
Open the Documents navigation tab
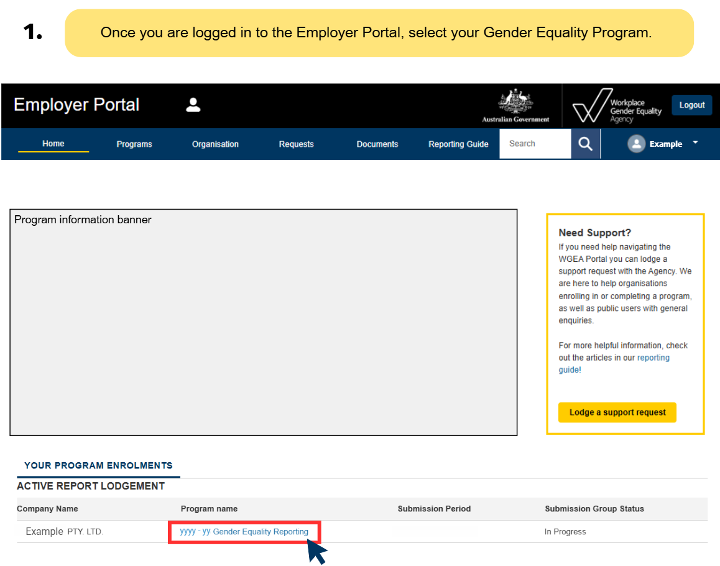[377, 144]
